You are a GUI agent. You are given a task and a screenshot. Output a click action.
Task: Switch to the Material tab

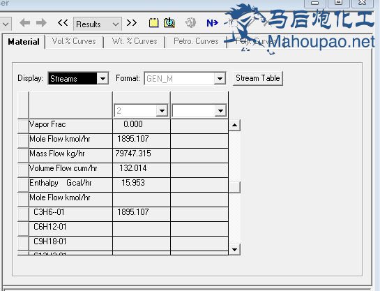pos(24,42)
